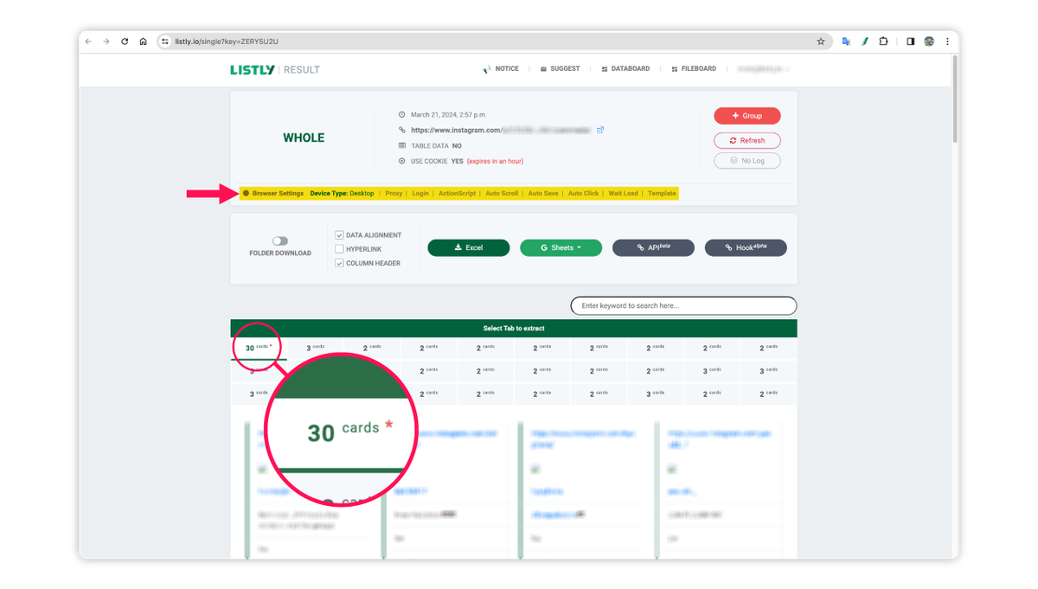Focus the keyword search field
This screenshot has width=1038, height=589.
pyautogui.click(x=683, y=305)
